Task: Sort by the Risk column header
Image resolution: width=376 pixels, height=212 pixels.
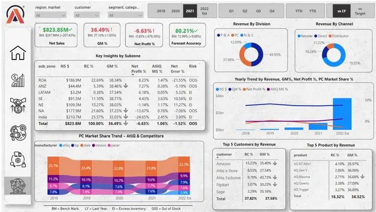Action: pyautogui.click(x=193, y=66)
